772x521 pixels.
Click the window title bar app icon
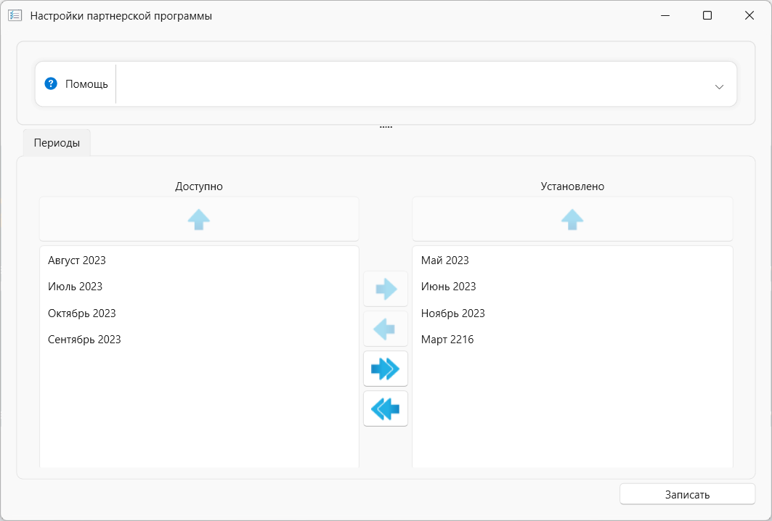[x=15, y=16]
